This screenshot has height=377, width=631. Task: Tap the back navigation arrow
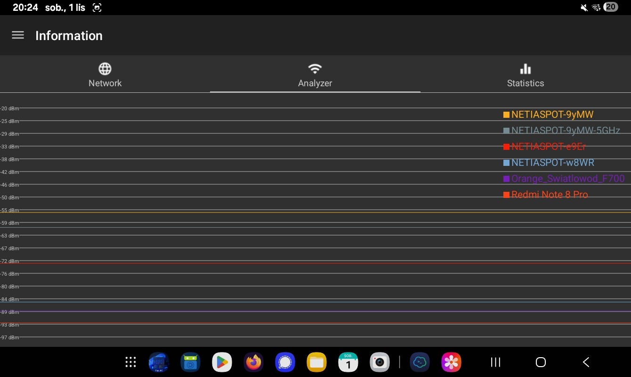(586, 362)
